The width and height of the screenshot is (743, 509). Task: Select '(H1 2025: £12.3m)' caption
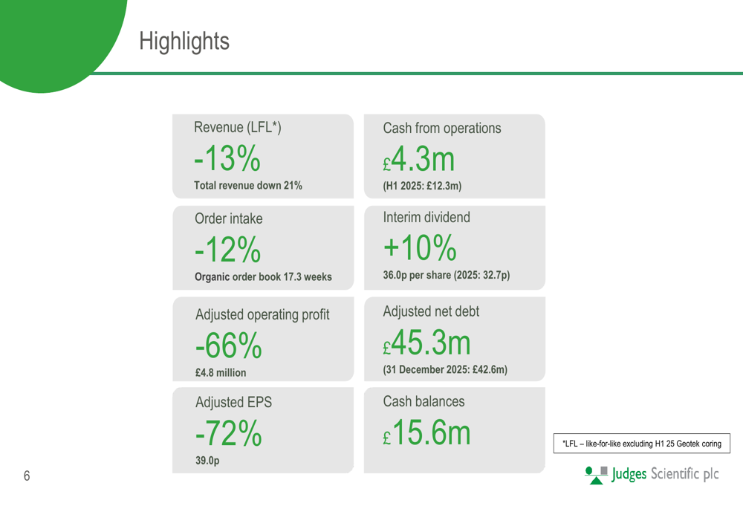click(422, 186)
